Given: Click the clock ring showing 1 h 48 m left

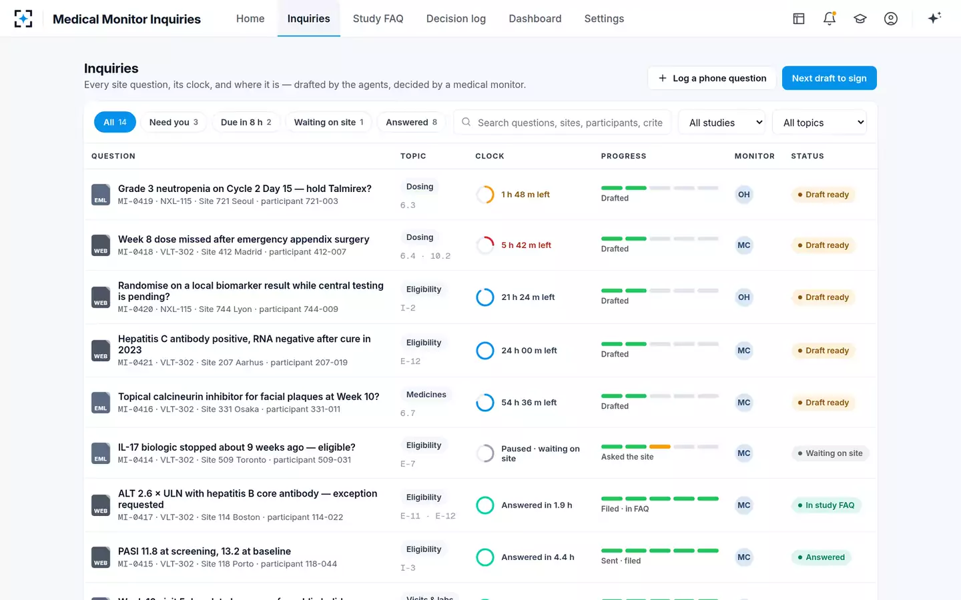Looking at the screenshot, I should pos(485,195).
